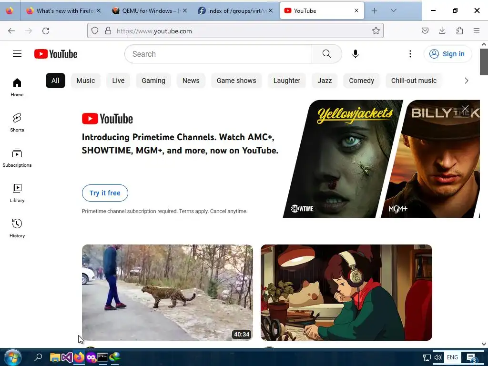
Task: Bookmark this page with star icon
Action: tap(376, 30)
